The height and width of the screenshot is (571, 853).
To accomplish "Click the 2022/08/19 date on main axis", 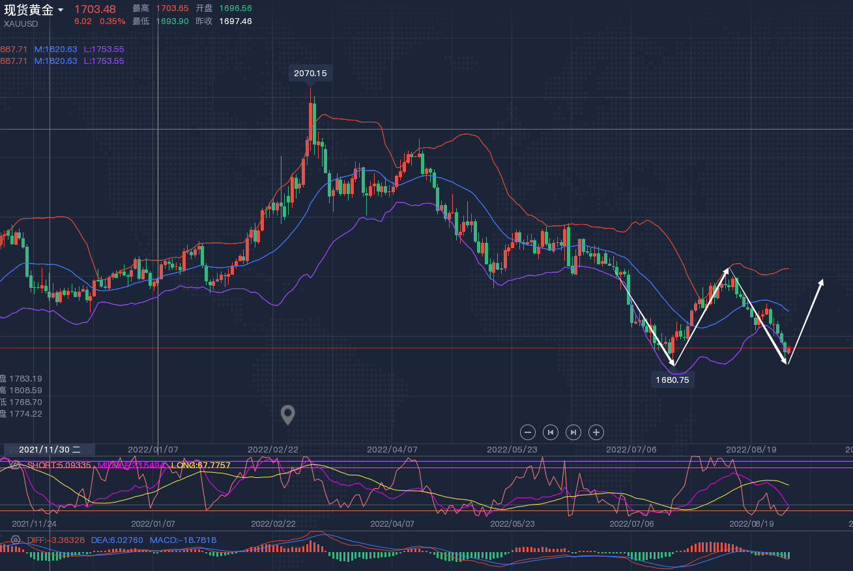I will pyautogui.click(x=751, y=449).
